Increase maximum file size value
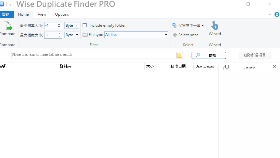 click(59, 33)
